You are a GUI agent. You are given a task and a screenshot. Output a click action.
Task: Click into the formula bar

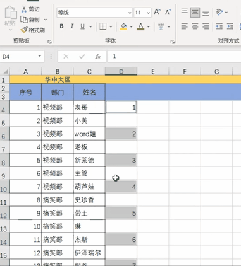pyautogui.click(x=175, y=56)
